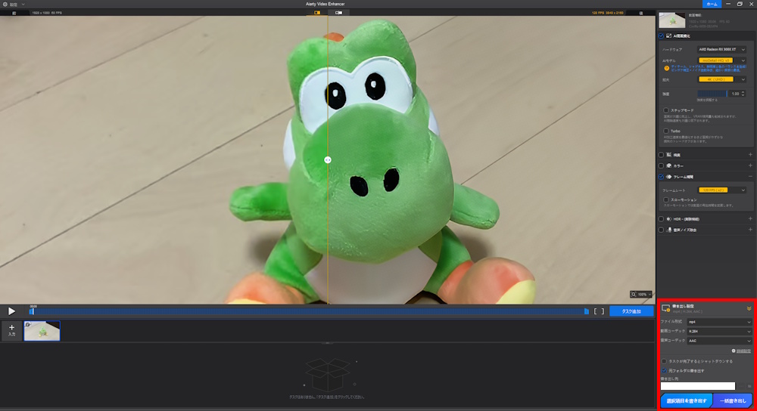
Task: Click the 構図 crop section icon
Action: coord(668,155)
